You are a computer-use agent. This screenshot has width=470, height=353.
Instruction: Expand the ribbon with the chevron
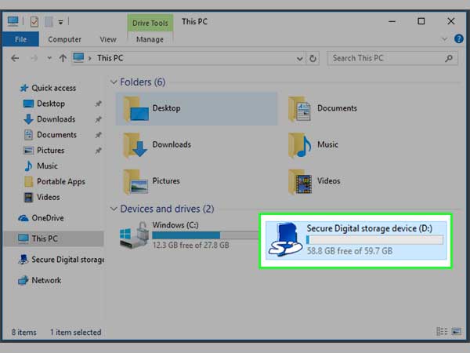[x=444, y=39]
